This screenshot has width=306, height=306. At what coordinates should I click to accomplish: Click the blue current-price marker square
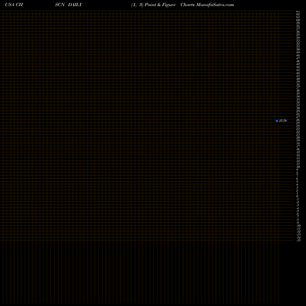click(277, 121)
